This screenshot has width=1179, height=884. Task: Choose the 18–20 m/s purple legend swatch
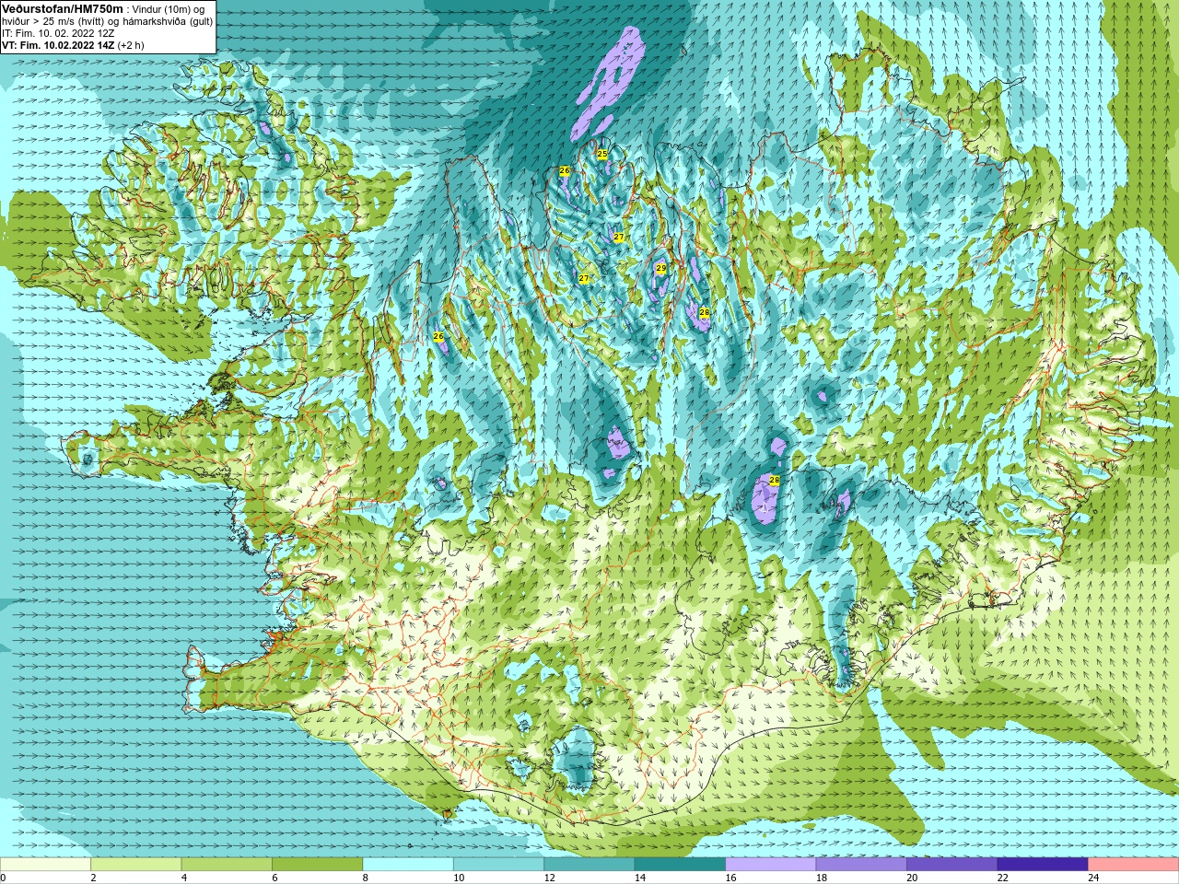[x=861, y=865]
